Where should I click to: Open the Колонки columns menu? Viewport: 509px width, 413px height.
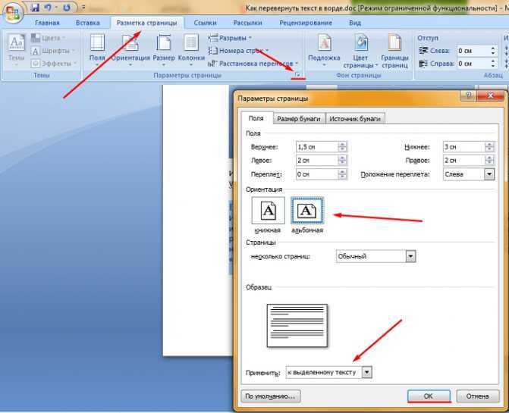[191, 50]
